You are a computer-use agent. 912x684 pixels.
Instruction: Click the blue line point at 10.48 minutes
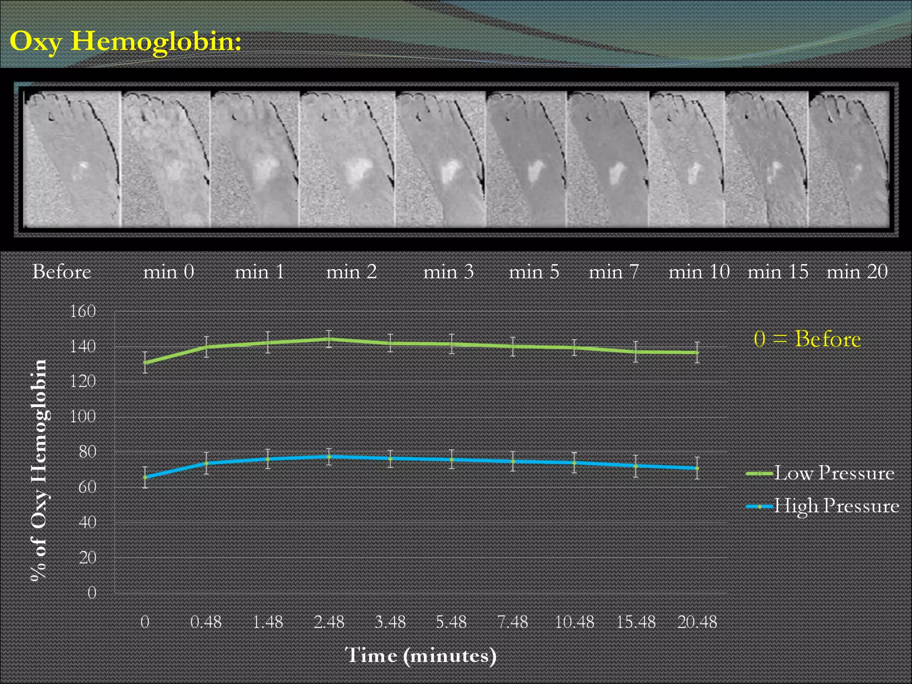[x=574, y=463]
